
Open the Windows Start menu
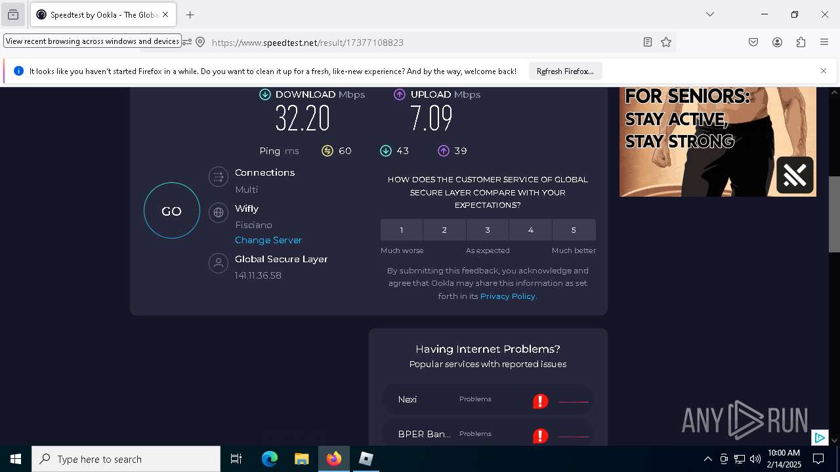[x=16, y=459]
